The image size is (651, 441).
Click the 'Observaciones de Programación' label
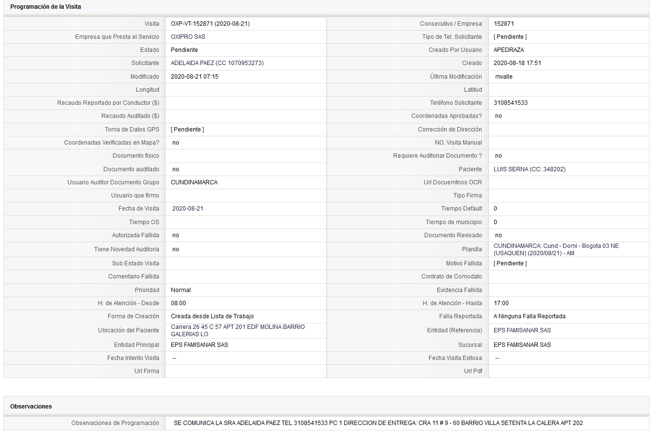pyautogui.click(x=115, y=423)
